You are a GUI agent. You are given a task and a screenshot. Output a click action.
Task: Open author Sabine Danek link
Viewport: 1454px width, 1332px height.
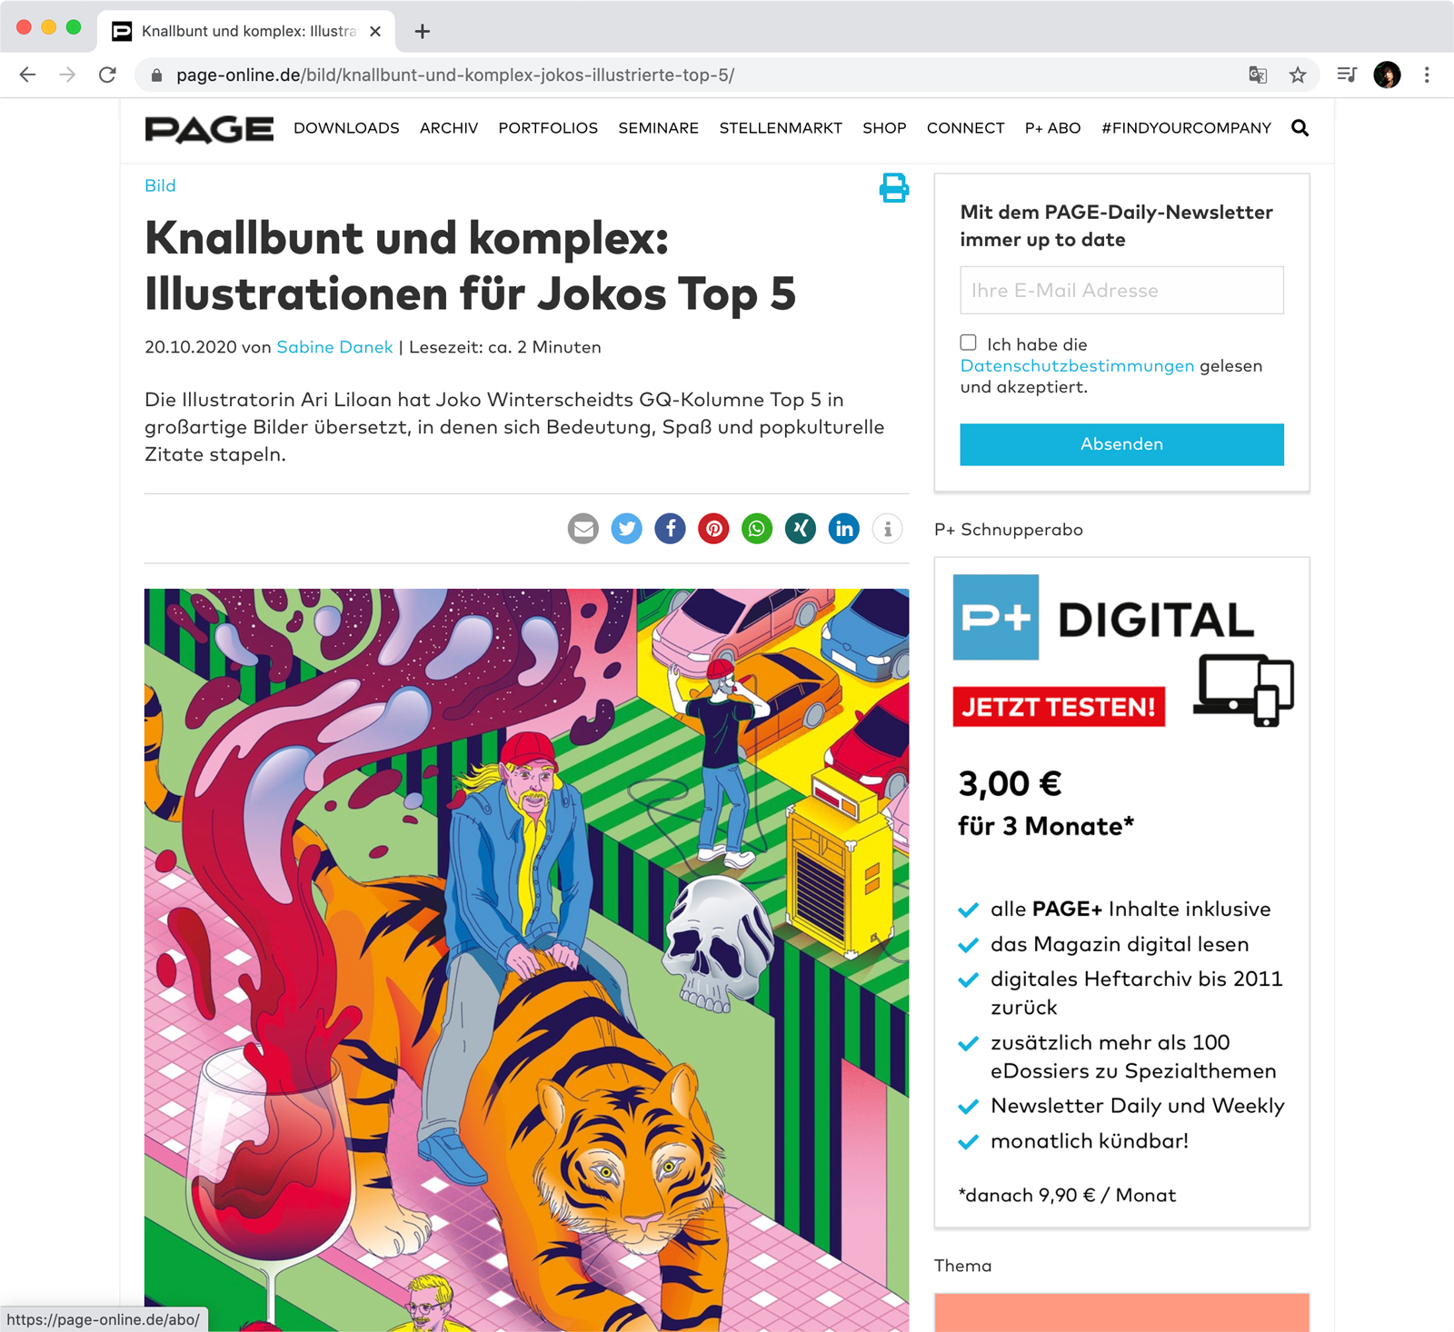pyautogui.click(x=334, y=347)
